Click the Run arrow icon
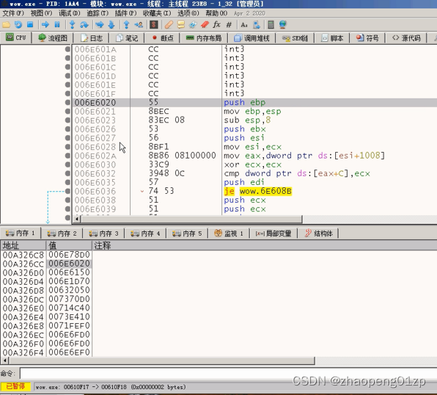Image resolution: width=437 pixels, height=395 pixels. coord(45,24)
